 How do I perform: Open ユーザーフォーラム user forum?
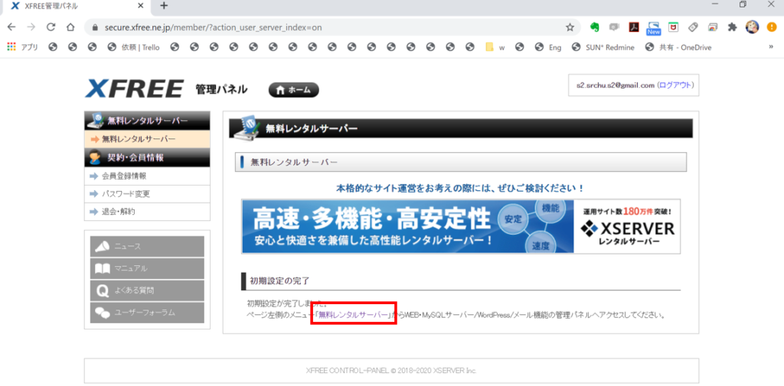pos(145,313)
